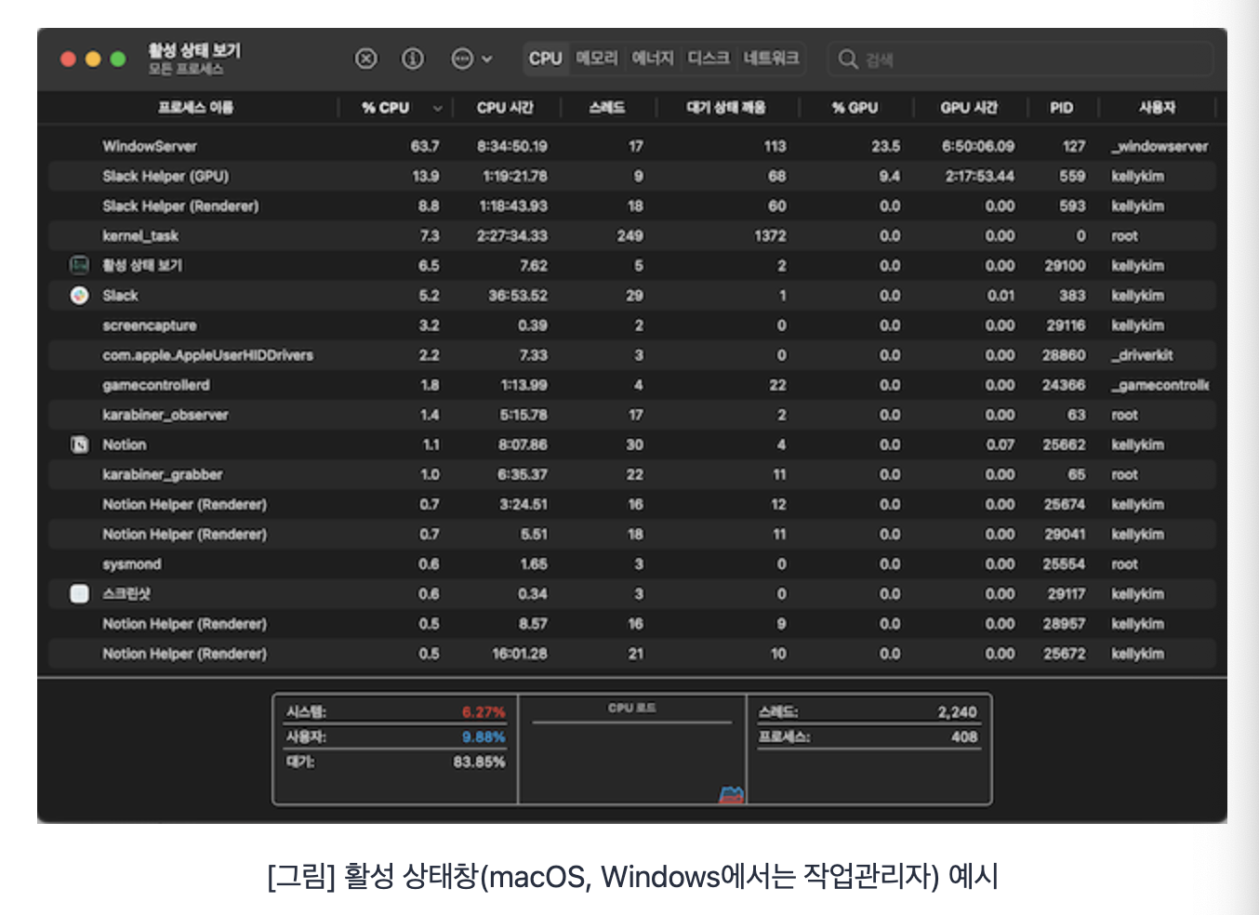Viewport: 1259px width, 915px height.
Task: Switch to the 네트워크 tab
Action: 771,58
